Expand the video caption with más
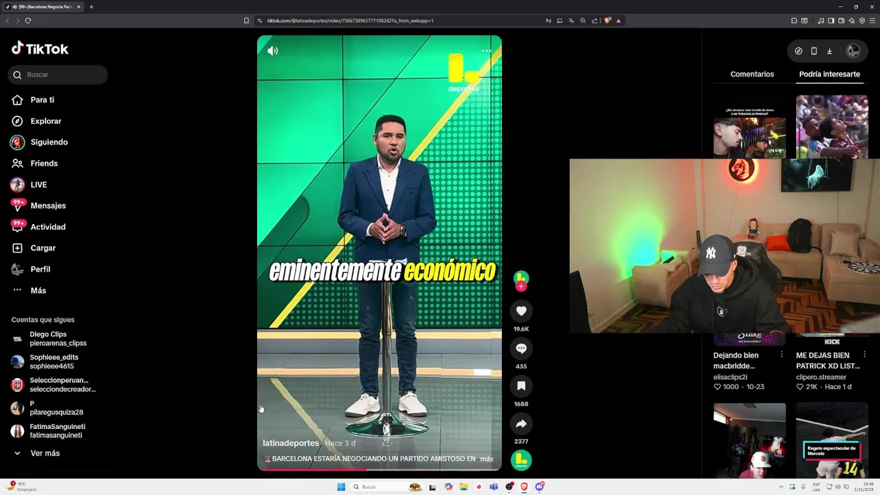This screenshot has height=495, width=880. click(x=487, y=459)
